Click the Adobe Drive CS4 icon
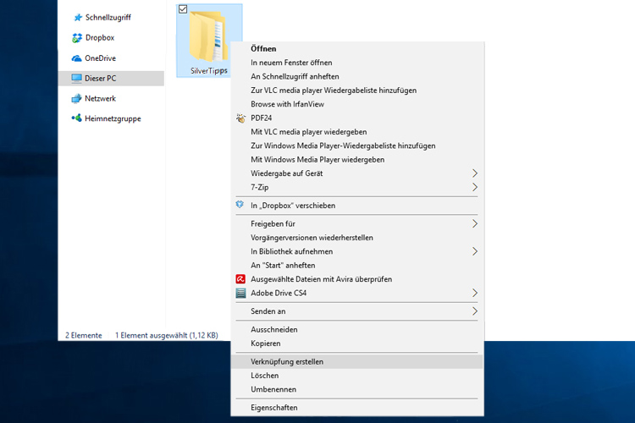This screenshot has width=635, height=423. (x=240, y=293)
